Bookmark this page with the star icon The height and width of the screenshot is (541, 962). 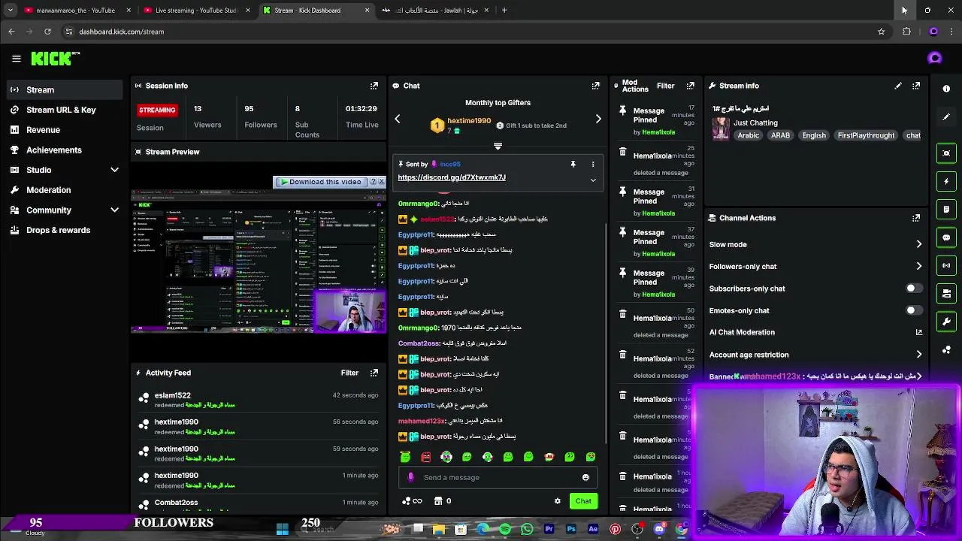pyautogui.click(x=881, y=32)
